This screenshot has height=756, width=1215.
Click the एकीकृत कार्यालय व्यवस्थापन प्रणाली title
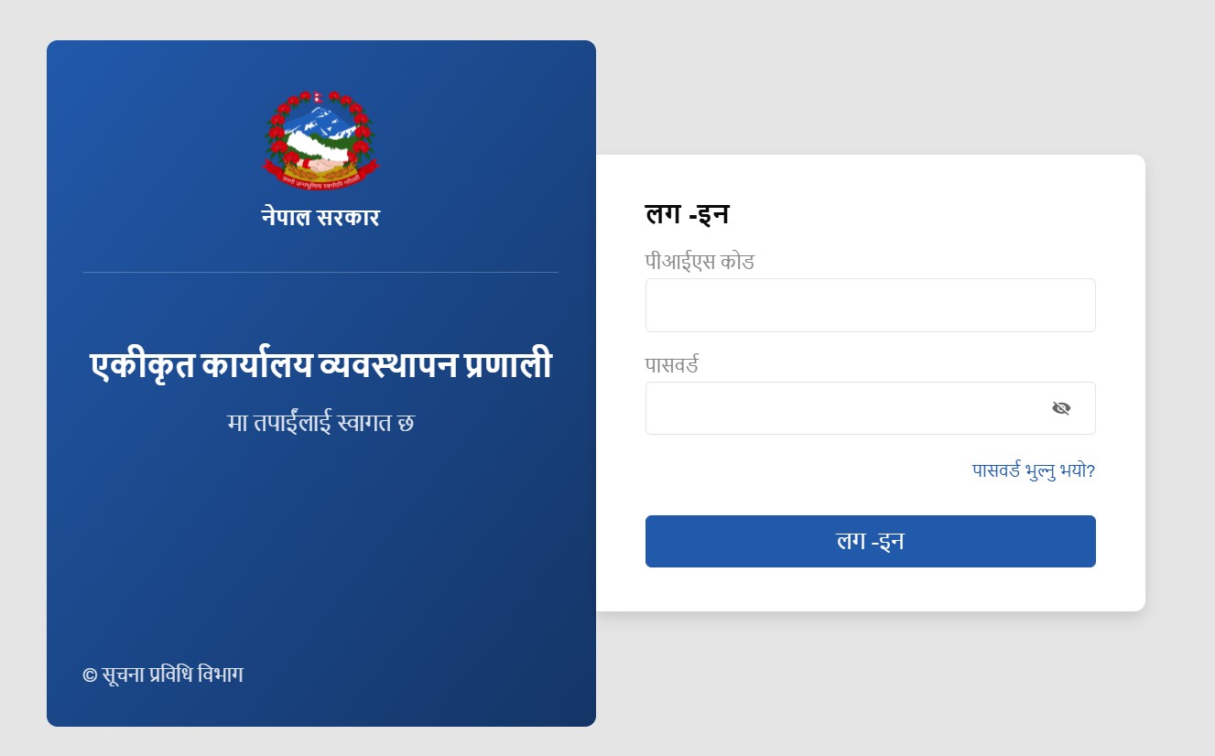click(320, 366)
